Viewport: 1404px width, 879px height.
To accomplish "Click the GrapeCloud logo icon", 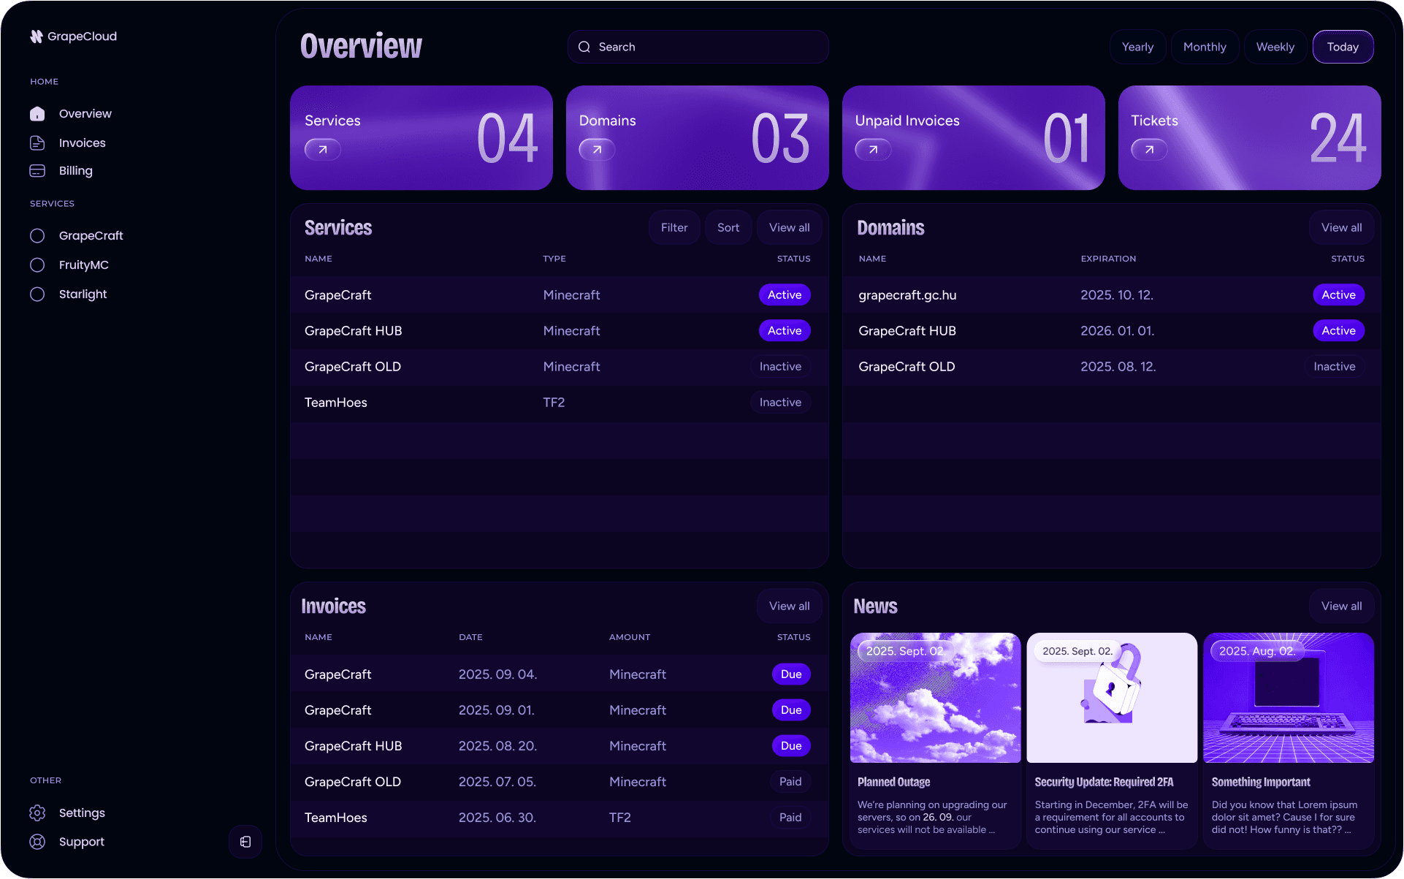I will click(x=36, y=37).
